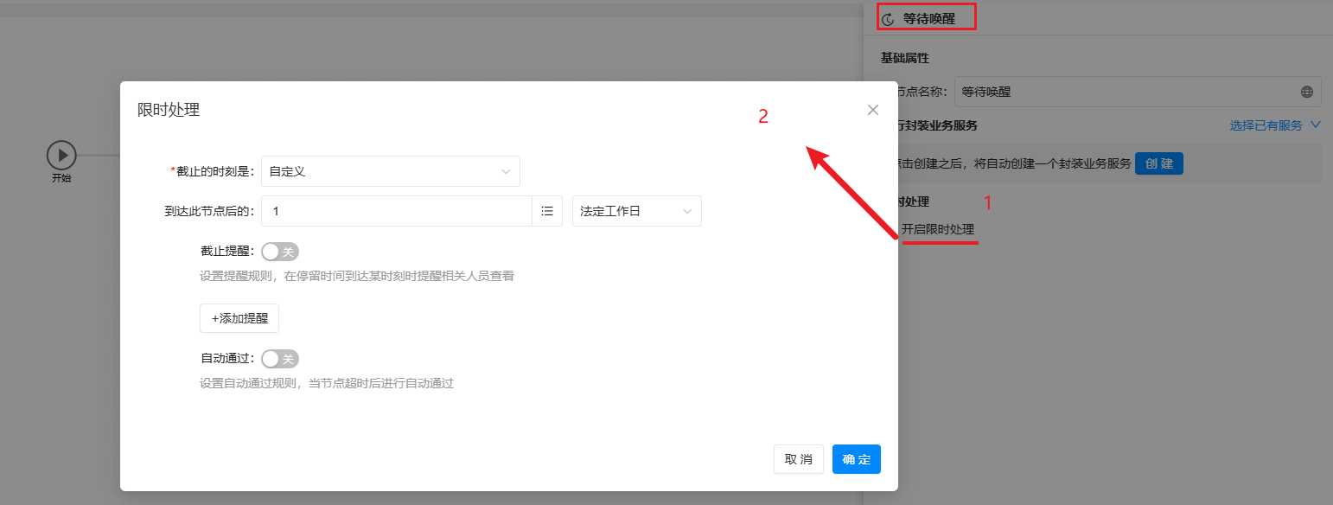Enable the 自动通过 switch
The width and height of the screenshot is (1333, 505).
[x=280, y=359]
